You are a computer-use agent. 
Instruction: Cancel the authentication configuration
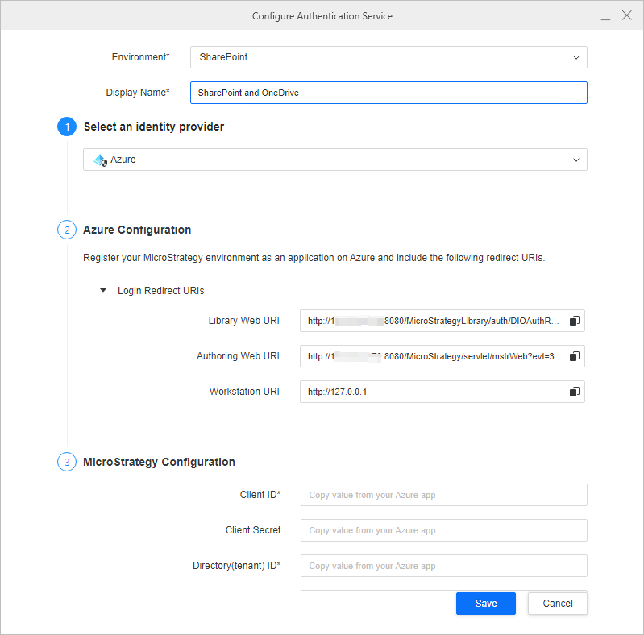557,604
